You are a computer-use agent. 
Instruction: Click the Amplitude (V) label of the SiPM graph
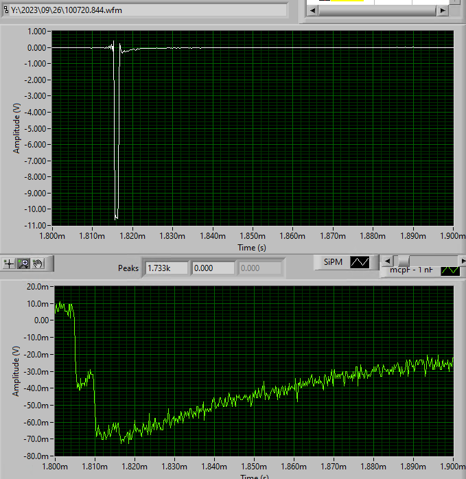tap(16, 128)
